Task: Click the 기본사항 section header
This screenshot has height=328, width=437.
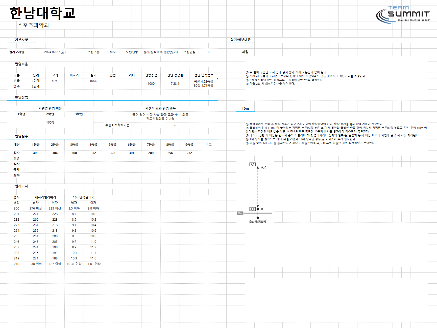Action: pos(21,40)
